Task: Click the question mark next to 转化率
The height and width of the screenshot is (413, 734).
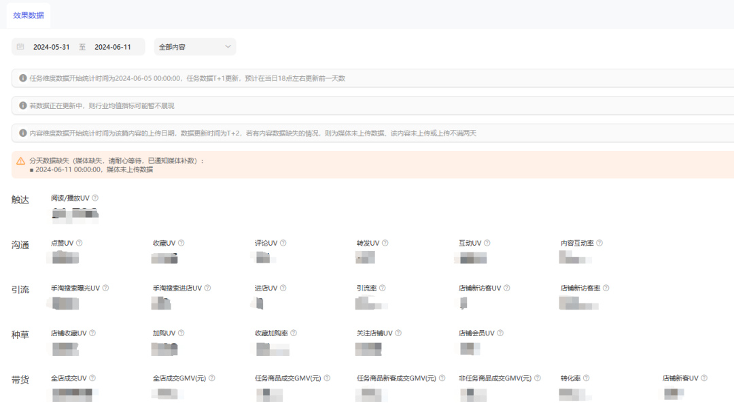Action: click(x=585, y=378)
